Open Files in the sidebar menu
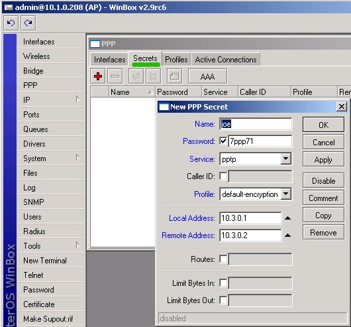 coord(51,173)
